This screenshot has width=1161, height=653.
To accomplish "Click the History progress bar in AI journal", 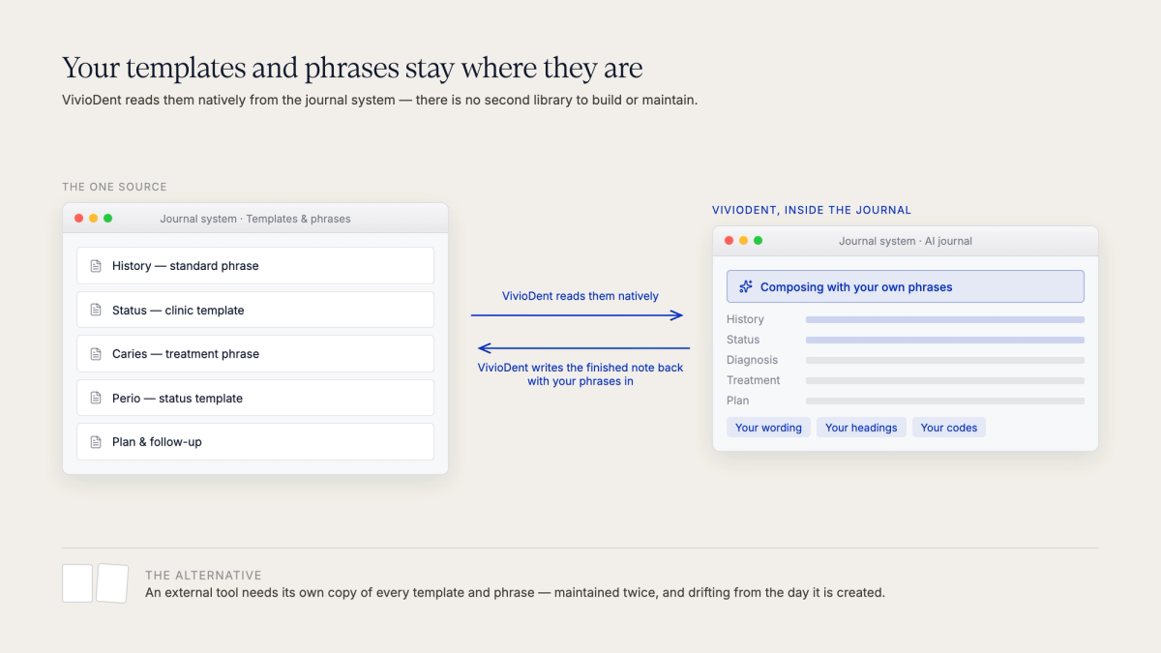I will [945, 319].
